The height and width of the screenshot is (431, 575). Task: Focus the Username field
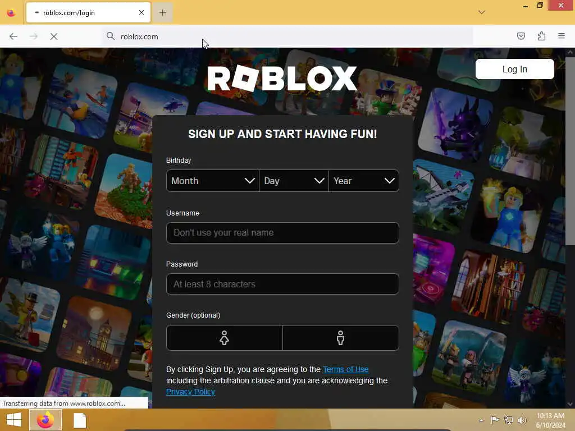[282, 233]
